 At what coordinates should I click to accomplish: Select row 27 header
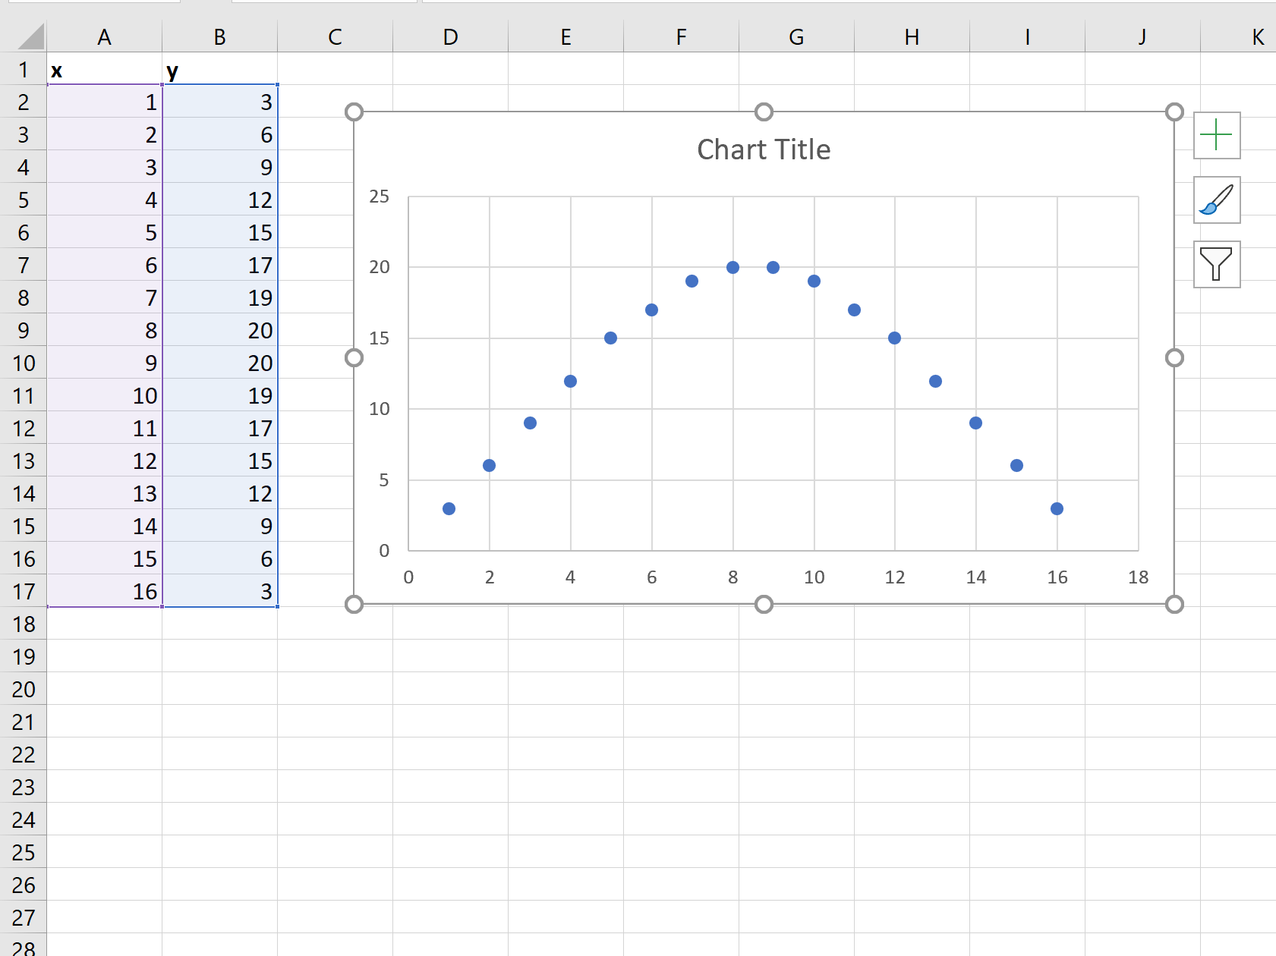24,917
